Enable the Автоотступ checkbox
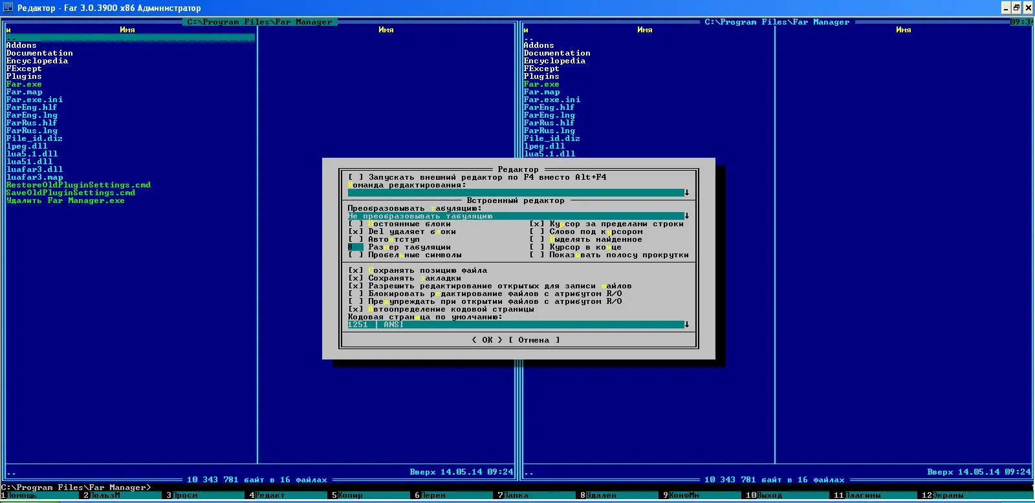Screen dimensions: 1035x503 coord(356,239)
